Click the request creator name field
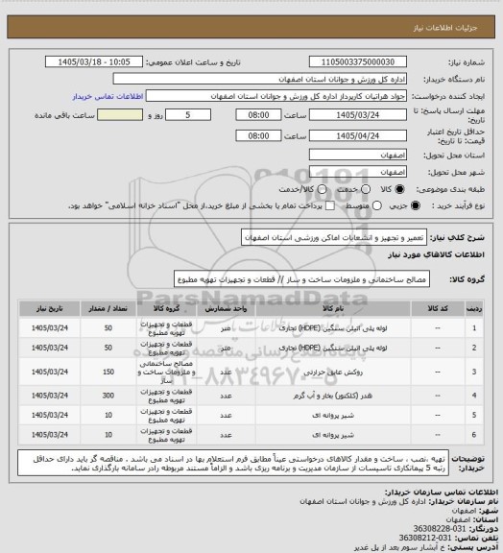This screenshot has height=553, width=503. point(276,96)
